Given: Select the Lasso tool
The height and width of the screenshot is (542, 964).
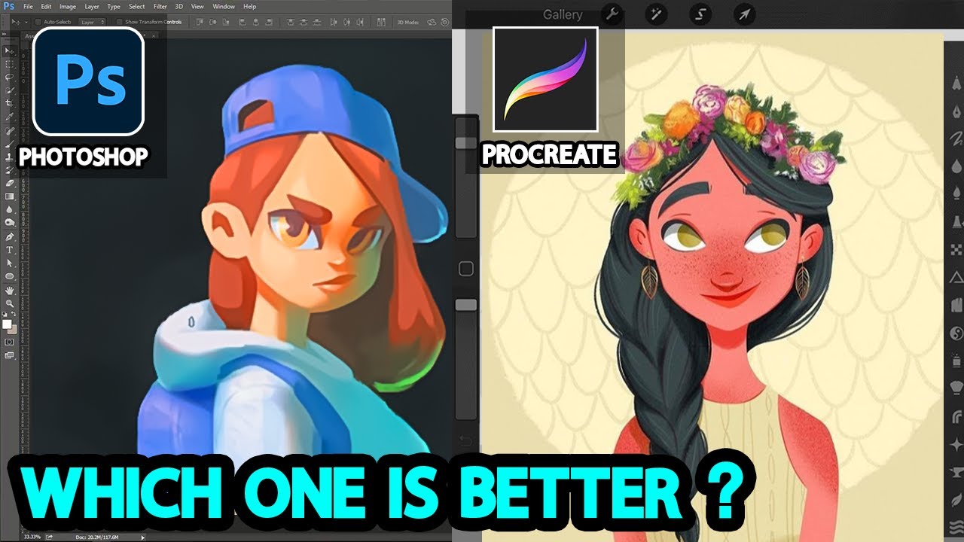Looking at the screenshot, I should click(10, 77).
